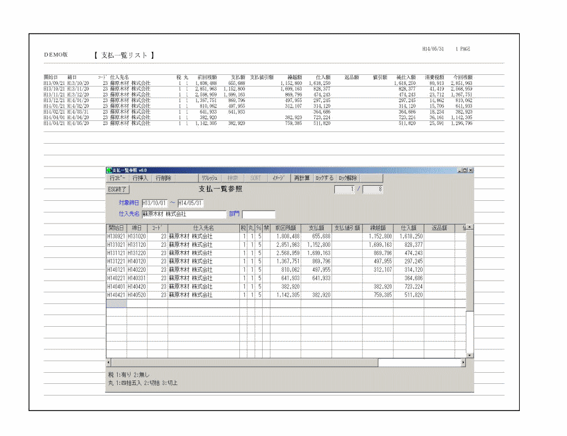Click grid cell 655,688 in 支払額
Image resolution: width=567 pixels, height=436 pixels.
[x=316, y=237]
